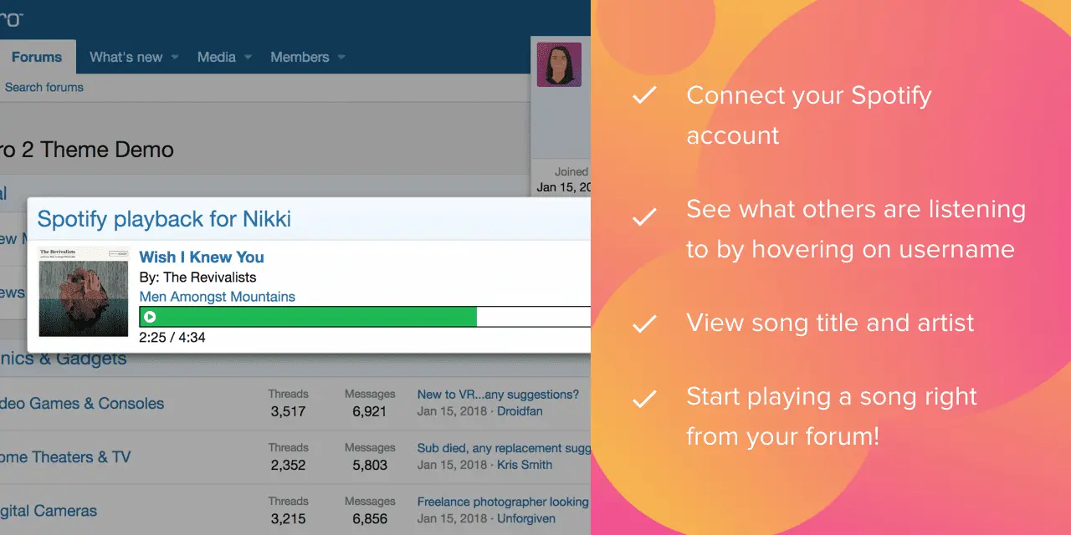Image resolution: width=1071 pixels, height=535 pixels.
Task: Open the Wish I Knew You song link
Action: coord(201,257)
